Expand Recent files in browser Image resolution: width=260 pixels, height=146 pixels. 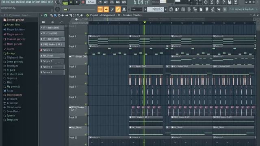pyautogui.click(x=13, y=24)
